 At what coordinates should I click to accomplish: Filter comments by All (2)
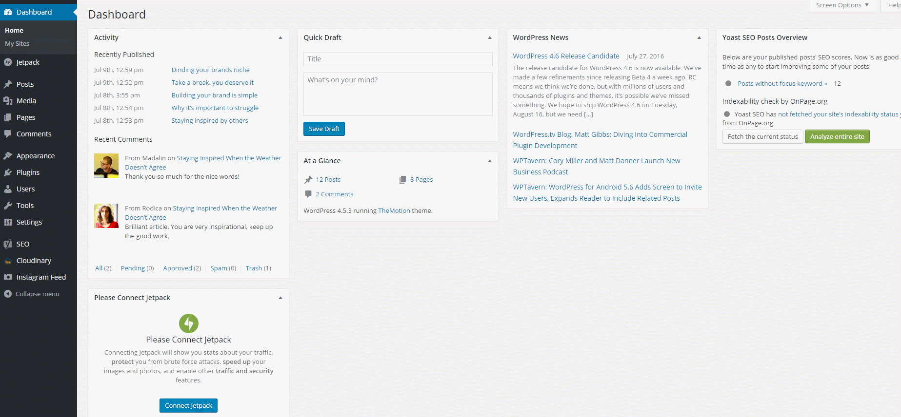click(103, 268)
